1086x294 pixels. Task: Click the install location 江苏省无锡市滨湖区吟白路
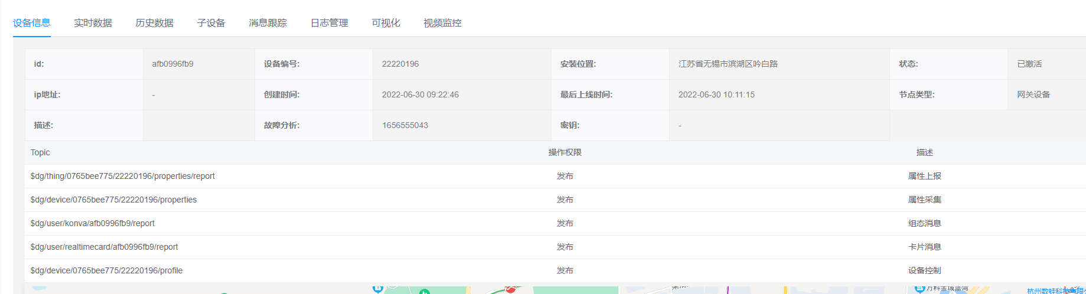pyautogui.click(x=728, y=64)
